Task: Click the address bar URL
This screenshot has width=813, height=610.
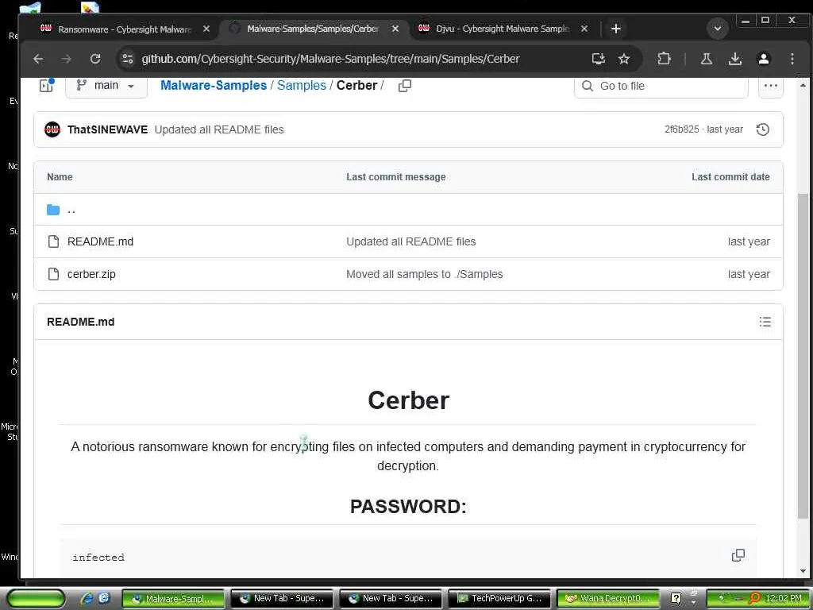Action: [x=330, y=59]
